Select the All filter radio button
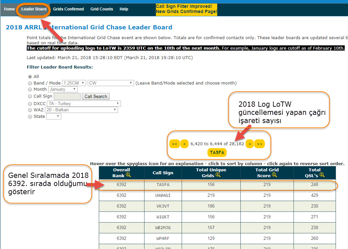Image resolution: width=348 pixels, height=249 pixels. pos(30,77)
